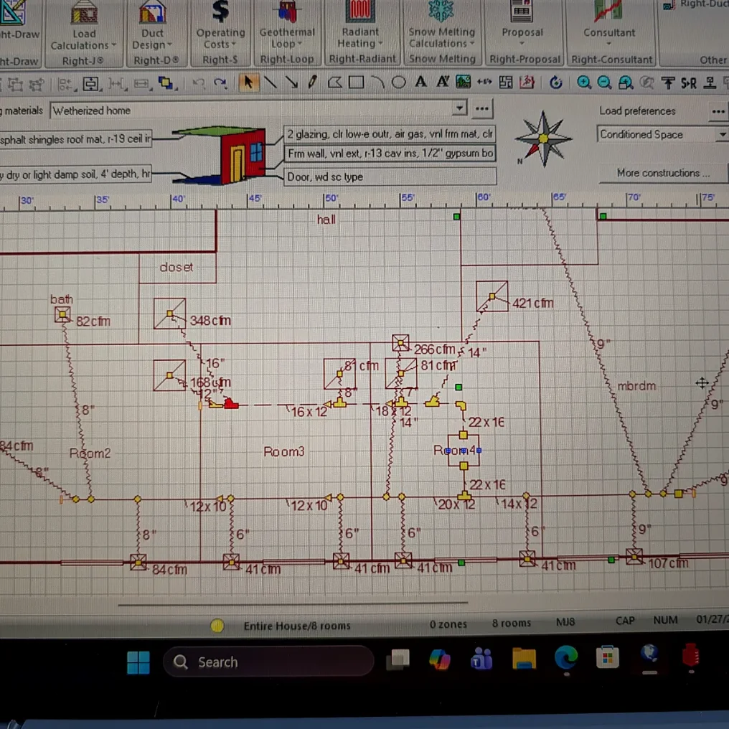Click the redo arrow icon
Viewport: 729px width, 729px height.
click(x=220, y=83)
